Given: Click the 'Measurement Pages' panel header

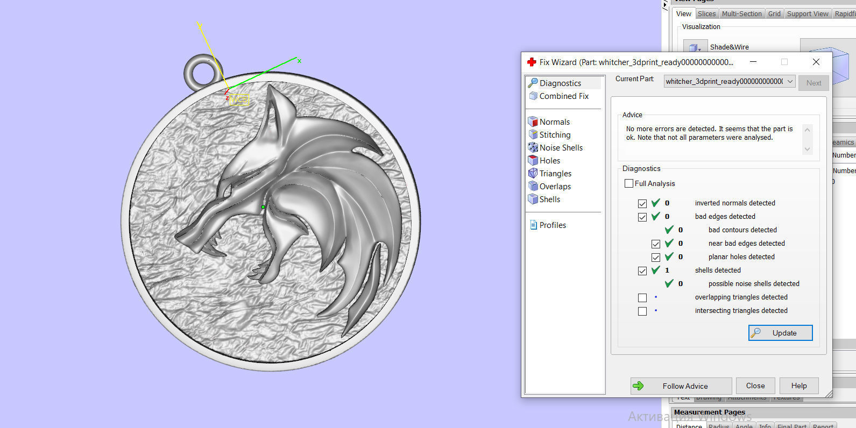Looking at the screenshot, I should pyautogui.click(x=710, y=412).
